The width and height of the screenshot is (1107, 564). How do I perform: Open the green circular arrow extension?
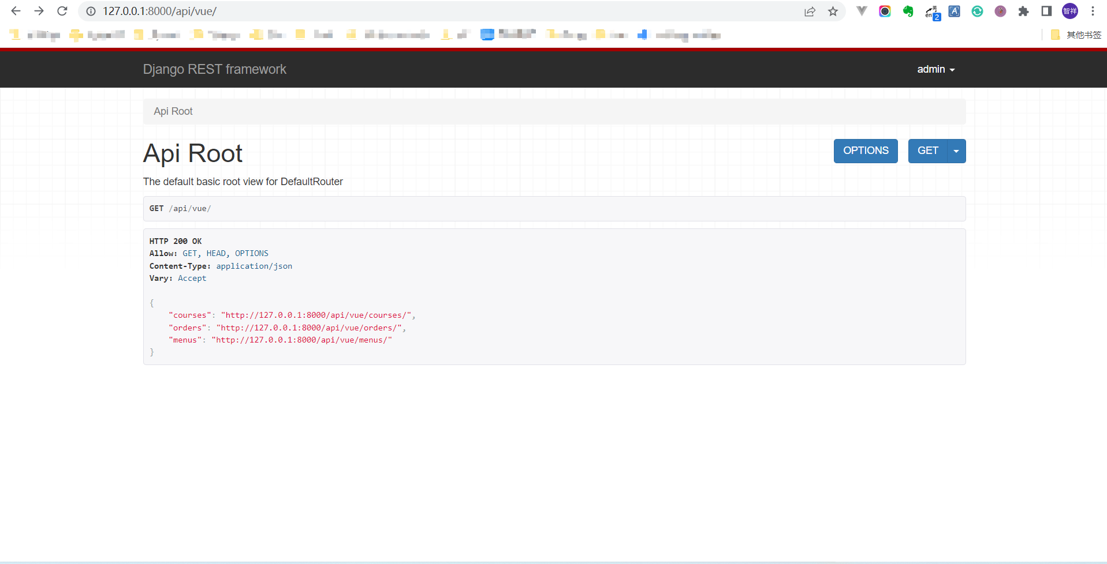point(977,11)
